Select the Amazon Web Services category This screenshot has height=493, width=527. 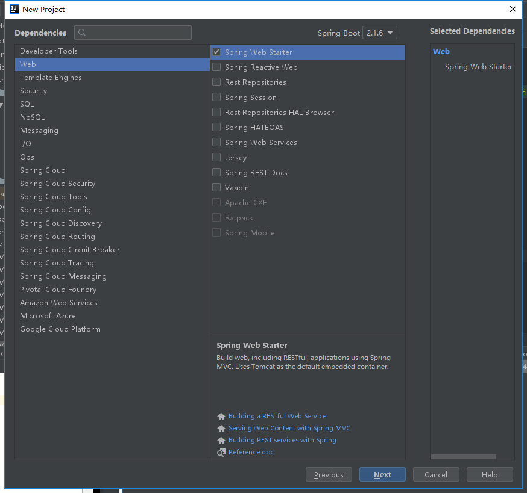tap(112, 303)
